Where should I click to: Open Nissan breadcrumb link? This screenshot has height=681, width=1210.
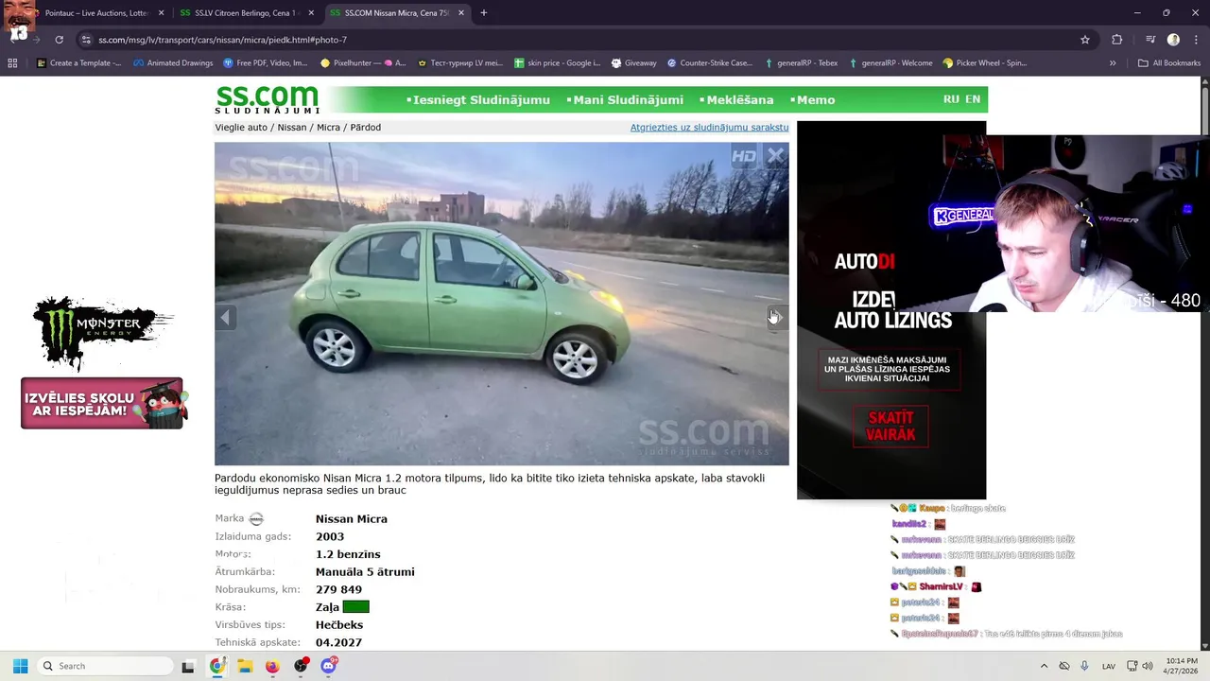pyautogui.click(x=291, y=128)
